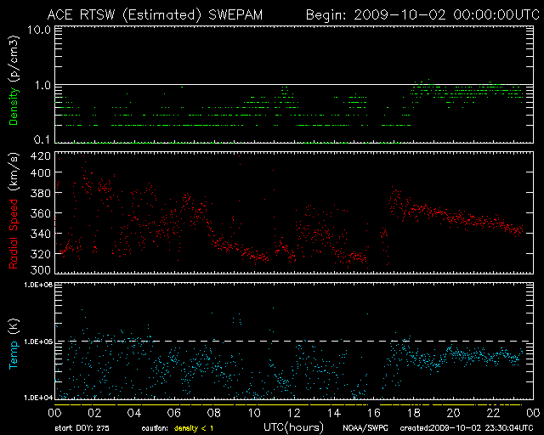Click the white 'caution:' legend word
The image size is (544, 435).
click(155, 429)
